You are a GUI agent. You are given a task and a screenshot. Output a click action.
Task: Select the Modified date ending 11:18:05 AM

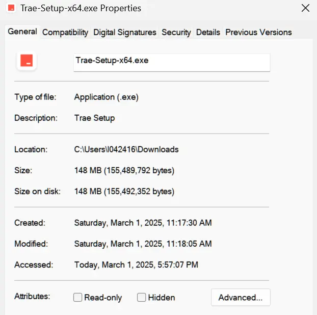[x=143, y=244]
